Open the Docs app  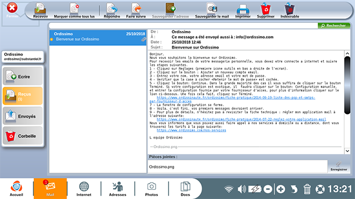click(x=185, y=189)
